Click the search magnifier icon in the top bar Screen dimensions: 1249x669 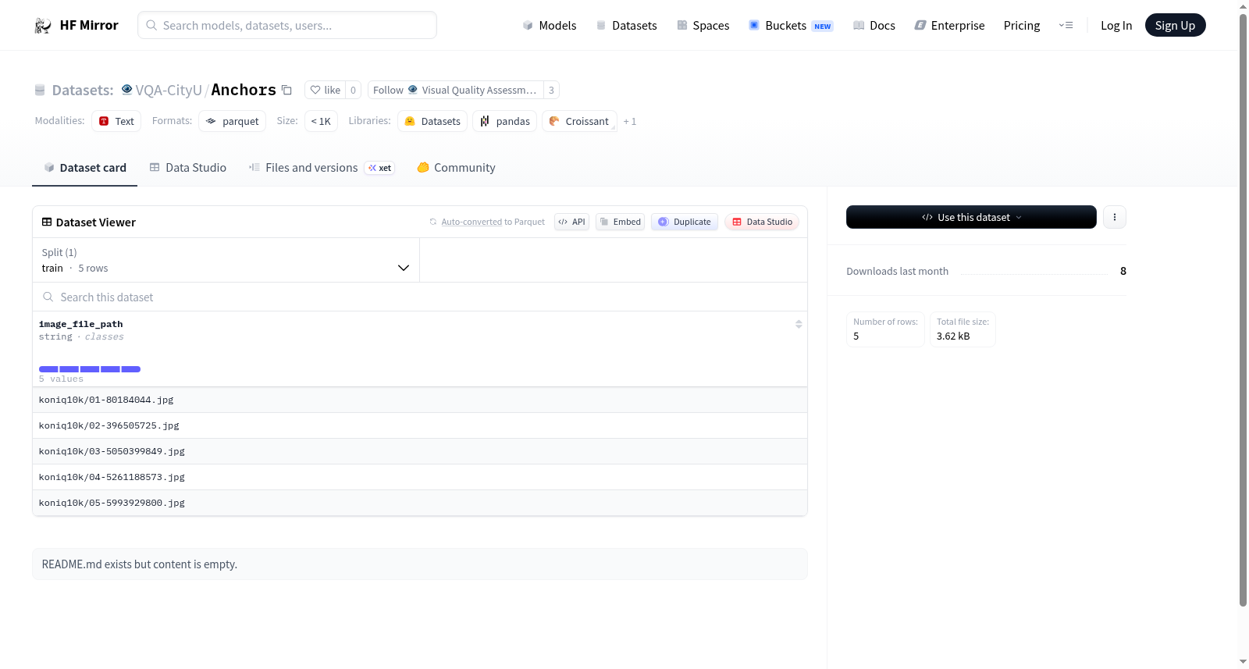[x=151, y=25]
